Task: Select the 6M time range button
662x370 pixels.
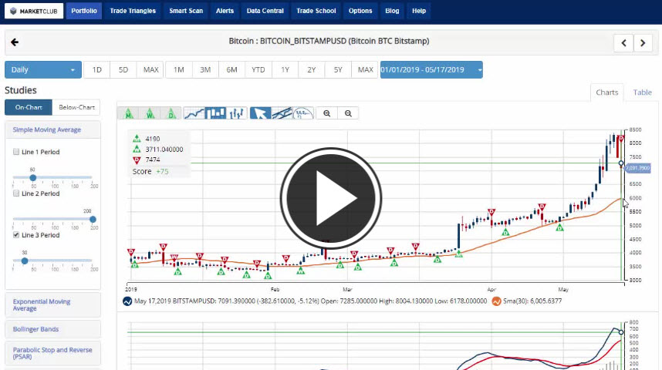Action: tap(231, 69)
